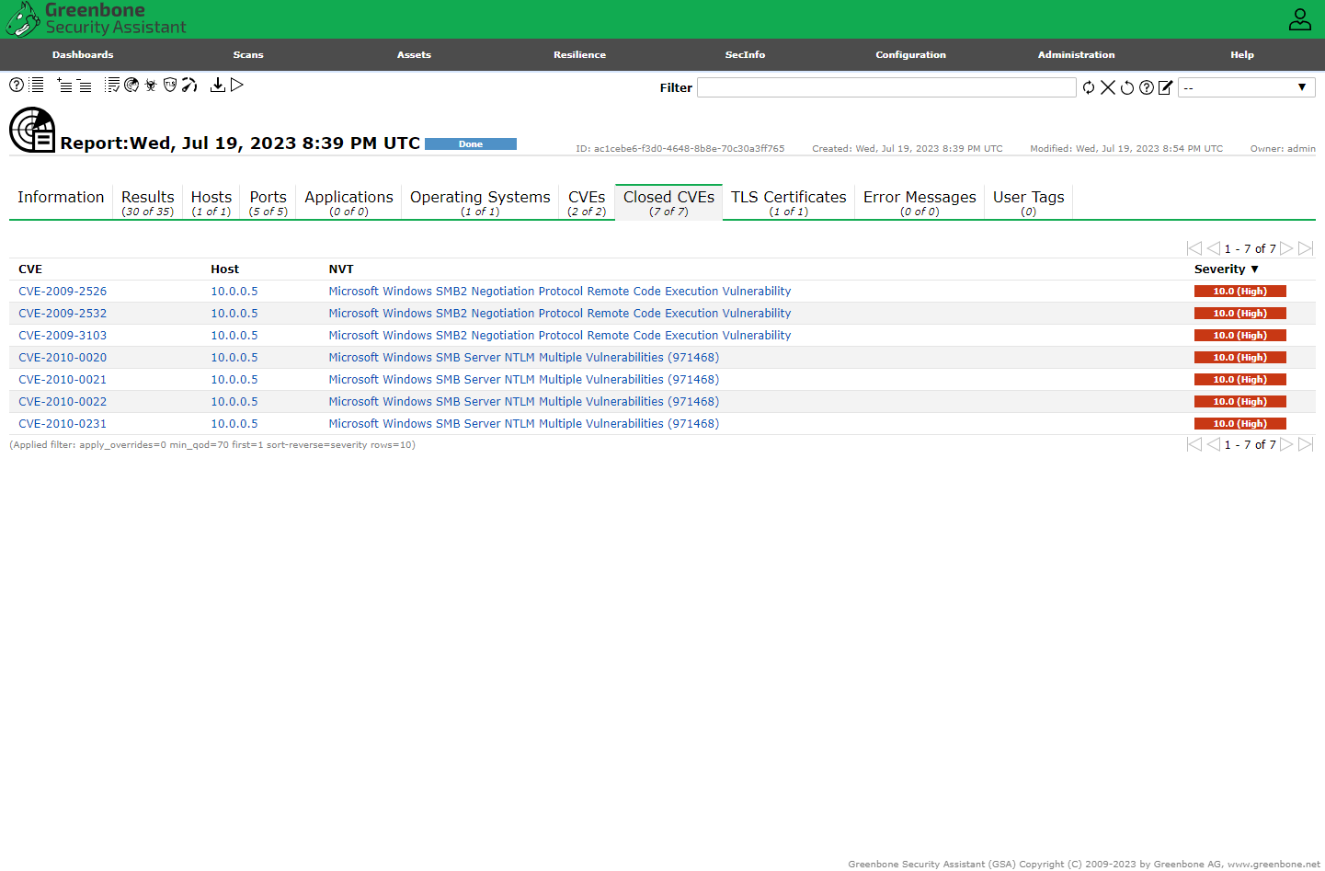Screen dimensions: 1325x871
Task: Switch to the Ports tab
Action: click(268, 202)
